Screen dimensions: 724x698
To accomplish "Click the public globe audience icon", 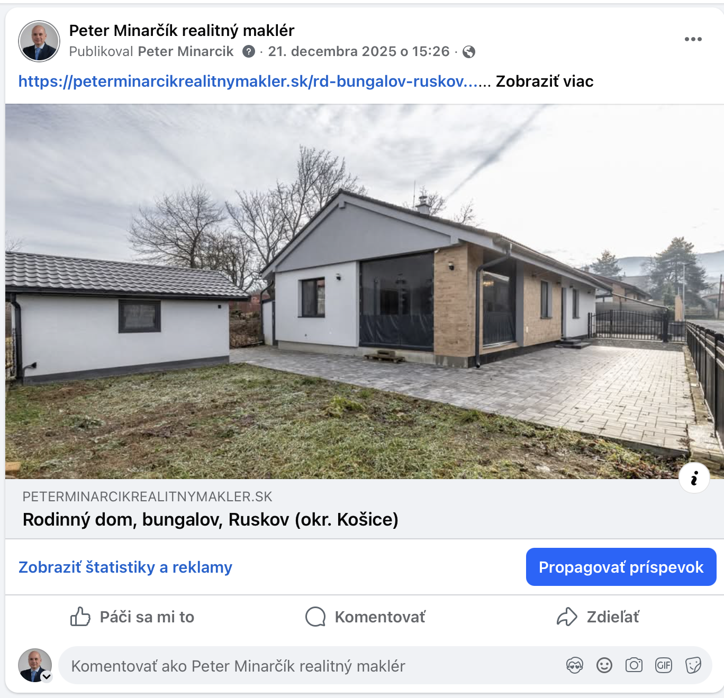I will 469,51.
